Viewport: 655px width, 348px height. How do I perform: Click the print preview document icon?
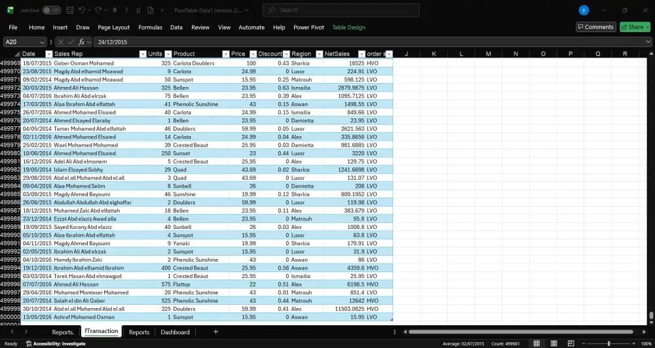151,10
